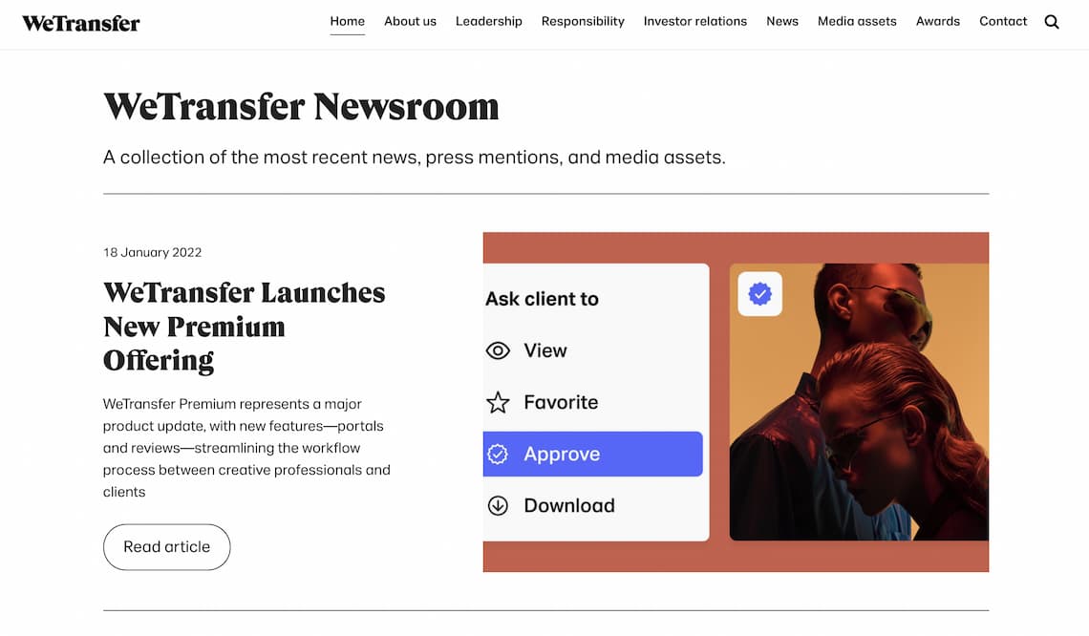Open the Contact page
1089x636 pixels.
click(1003, 21)
